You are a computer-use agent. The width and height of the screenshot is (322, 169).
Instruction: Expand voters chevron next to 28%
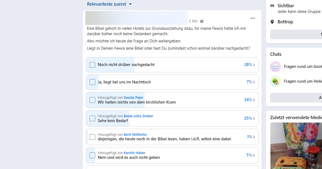coord(254,65)
